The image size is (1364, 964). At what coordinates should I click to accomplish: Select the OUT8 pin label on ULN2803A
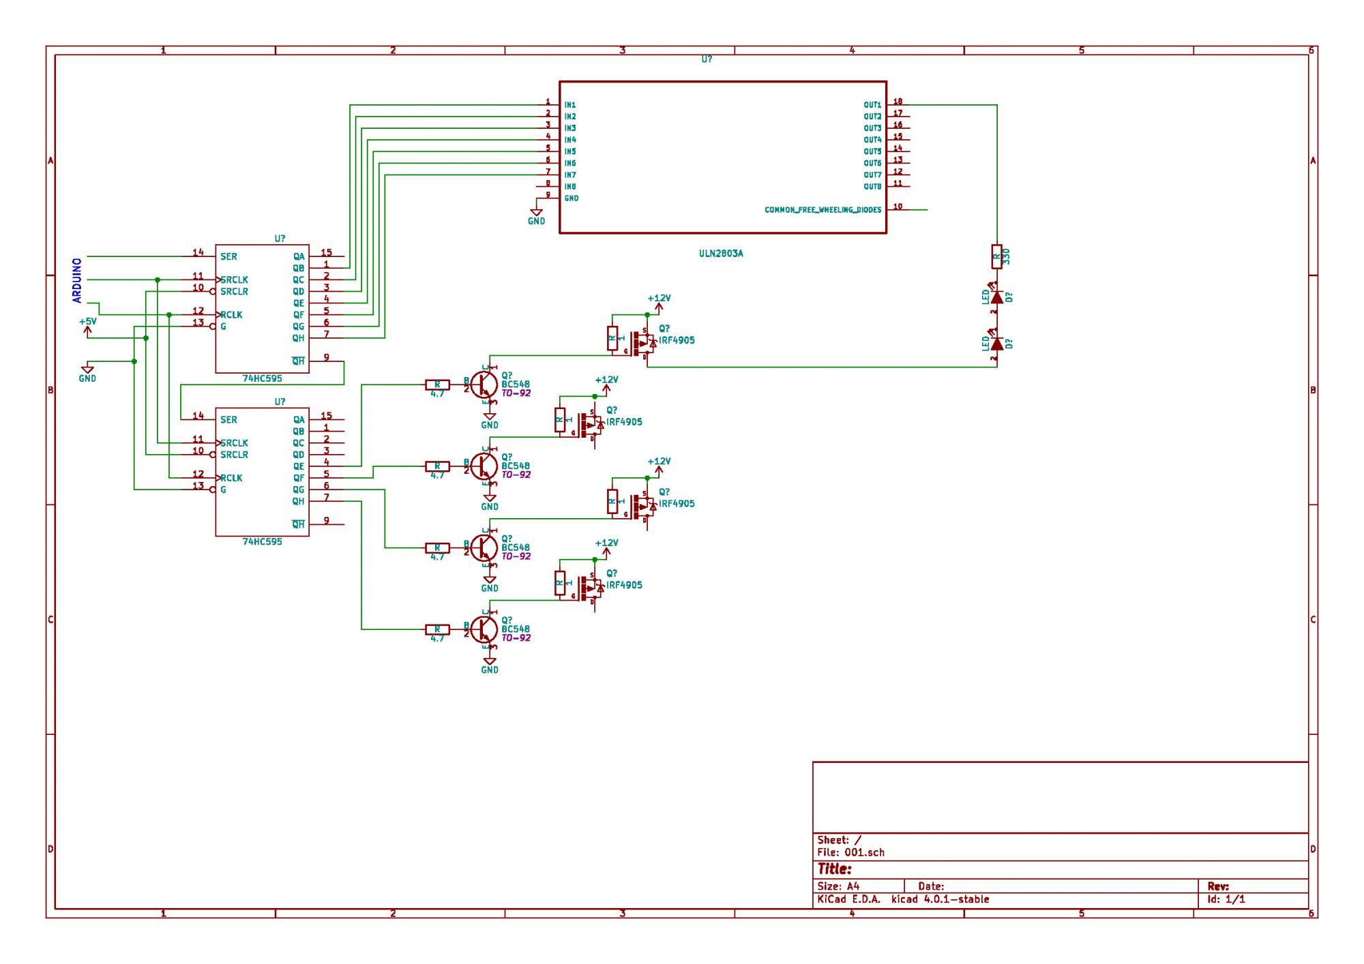(x=872, y=187)
